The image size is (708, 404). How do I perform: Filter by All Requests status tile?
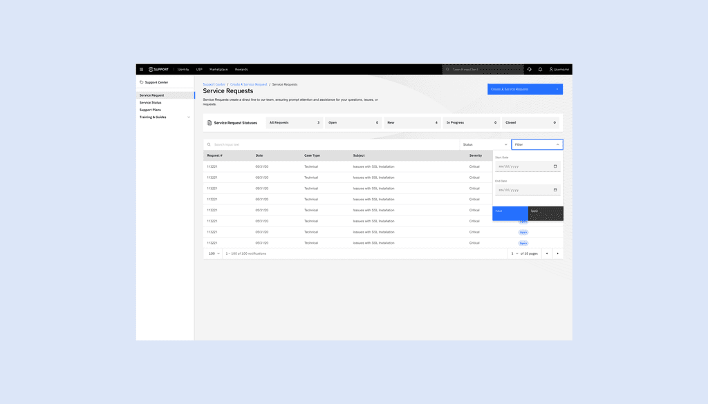[x=295, y=123]
